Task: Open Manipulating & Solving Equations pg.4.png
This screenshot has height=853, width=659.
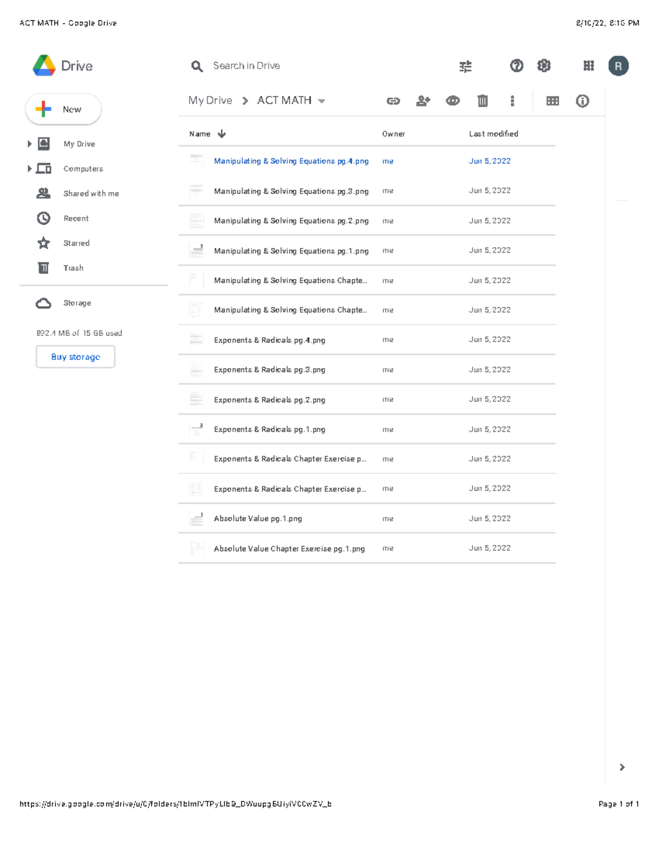Action: (291, 161)
